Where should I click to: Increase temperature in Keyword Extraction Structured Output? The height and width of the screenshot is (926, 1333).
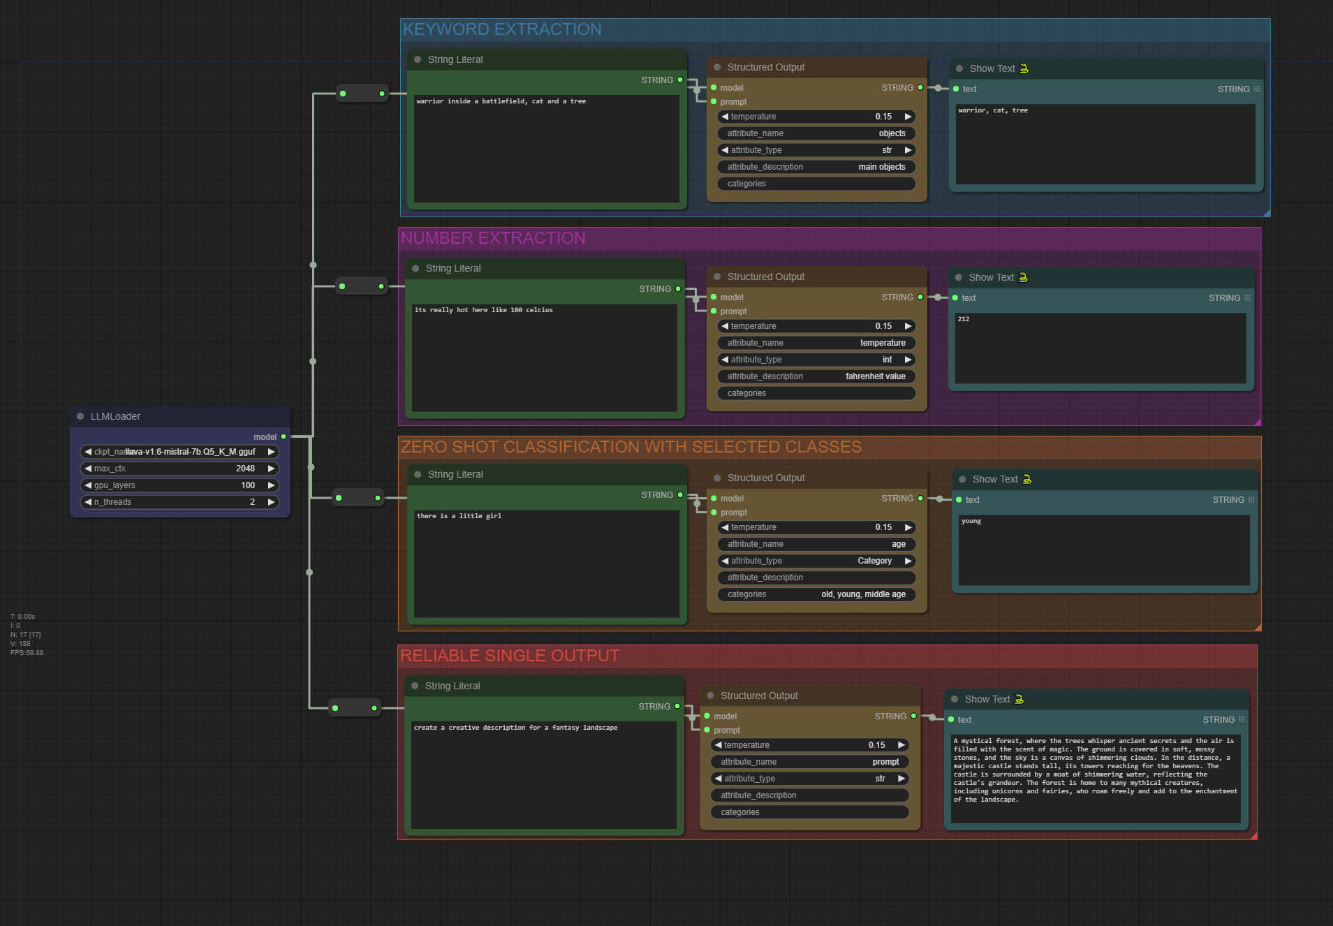click(908, 117)
